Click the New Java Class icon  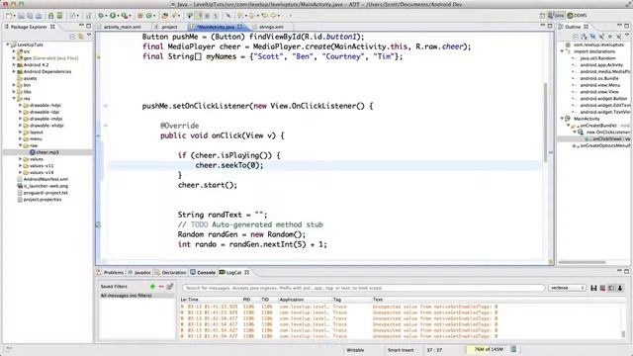click(149, 16)
